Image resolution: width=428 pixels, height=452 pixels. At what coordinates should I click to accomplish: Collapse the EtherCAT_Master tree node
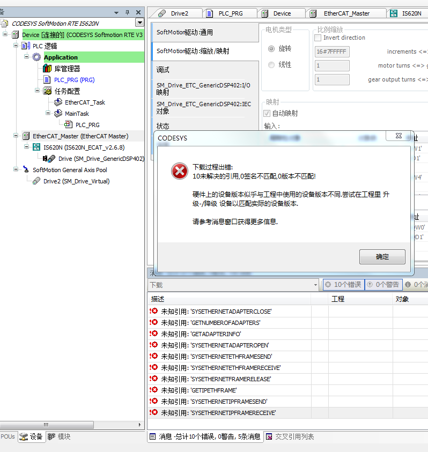pyautogui.click(x=16, y=136)
